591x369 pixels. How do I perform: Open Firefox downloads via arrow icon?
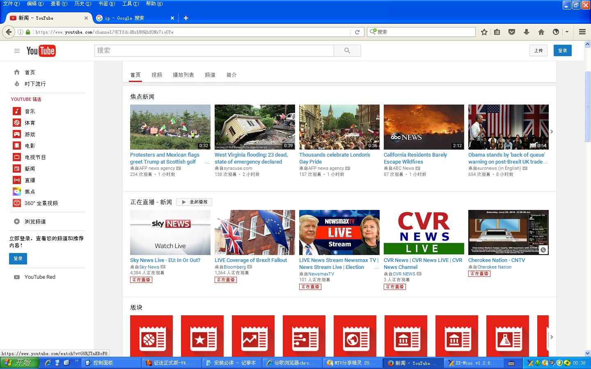coord(527,32)
